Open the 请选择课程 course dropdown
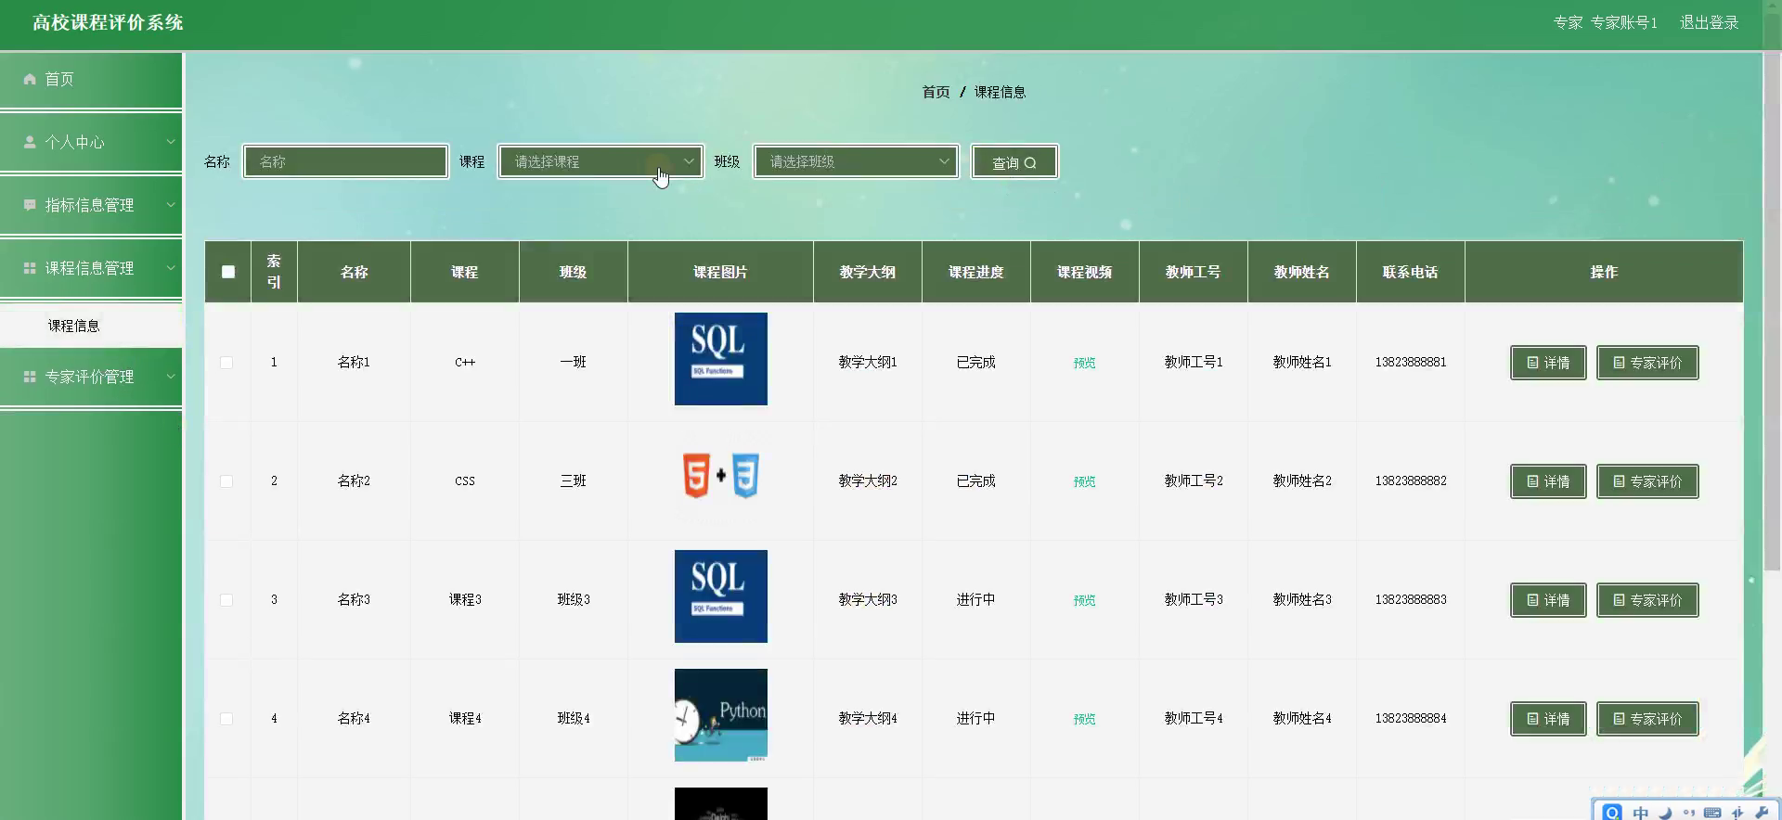Viewport: 1782px width, 820px height. coord(600,161)
